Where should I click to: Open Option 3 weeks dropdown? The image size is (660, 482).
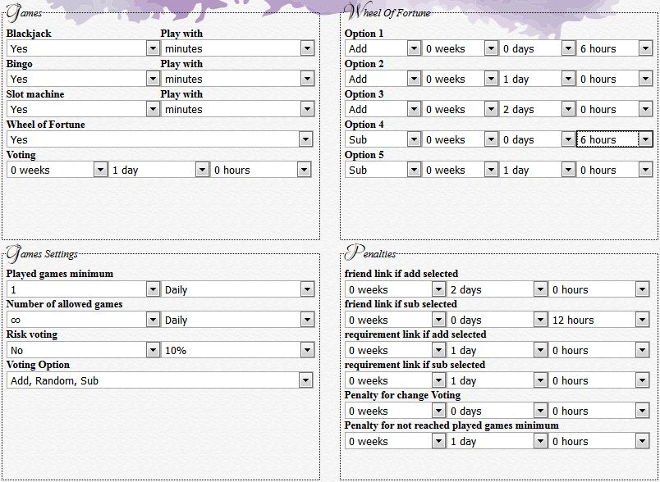[460, 109]
